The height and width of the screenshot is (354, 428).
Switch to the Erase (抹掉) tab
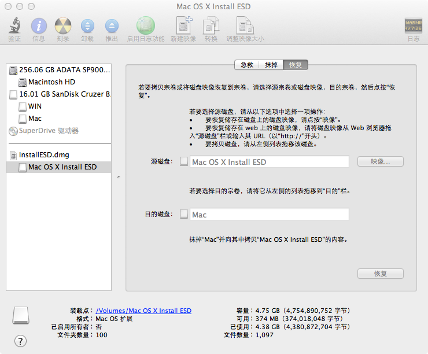coord(271,65)
